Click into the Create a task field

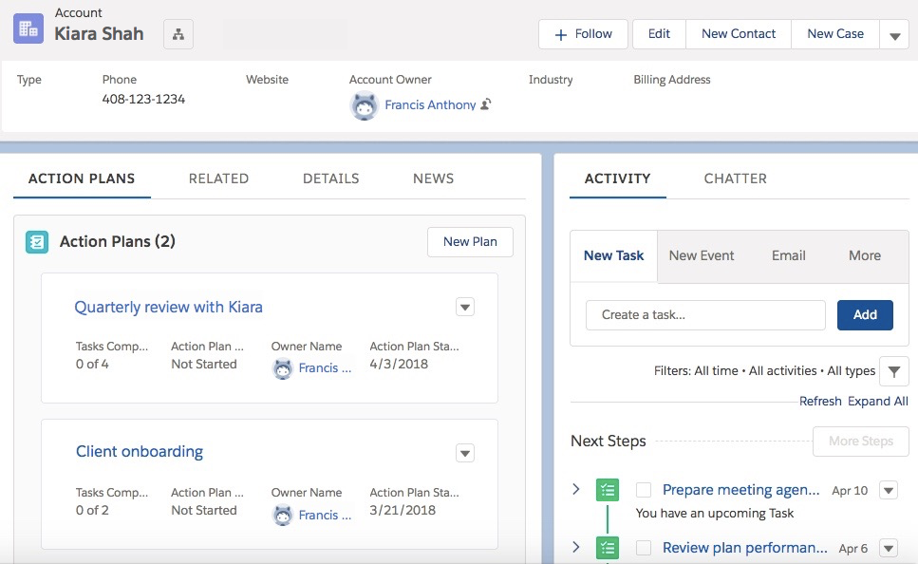pyautogui.click(x=705, y=315)
